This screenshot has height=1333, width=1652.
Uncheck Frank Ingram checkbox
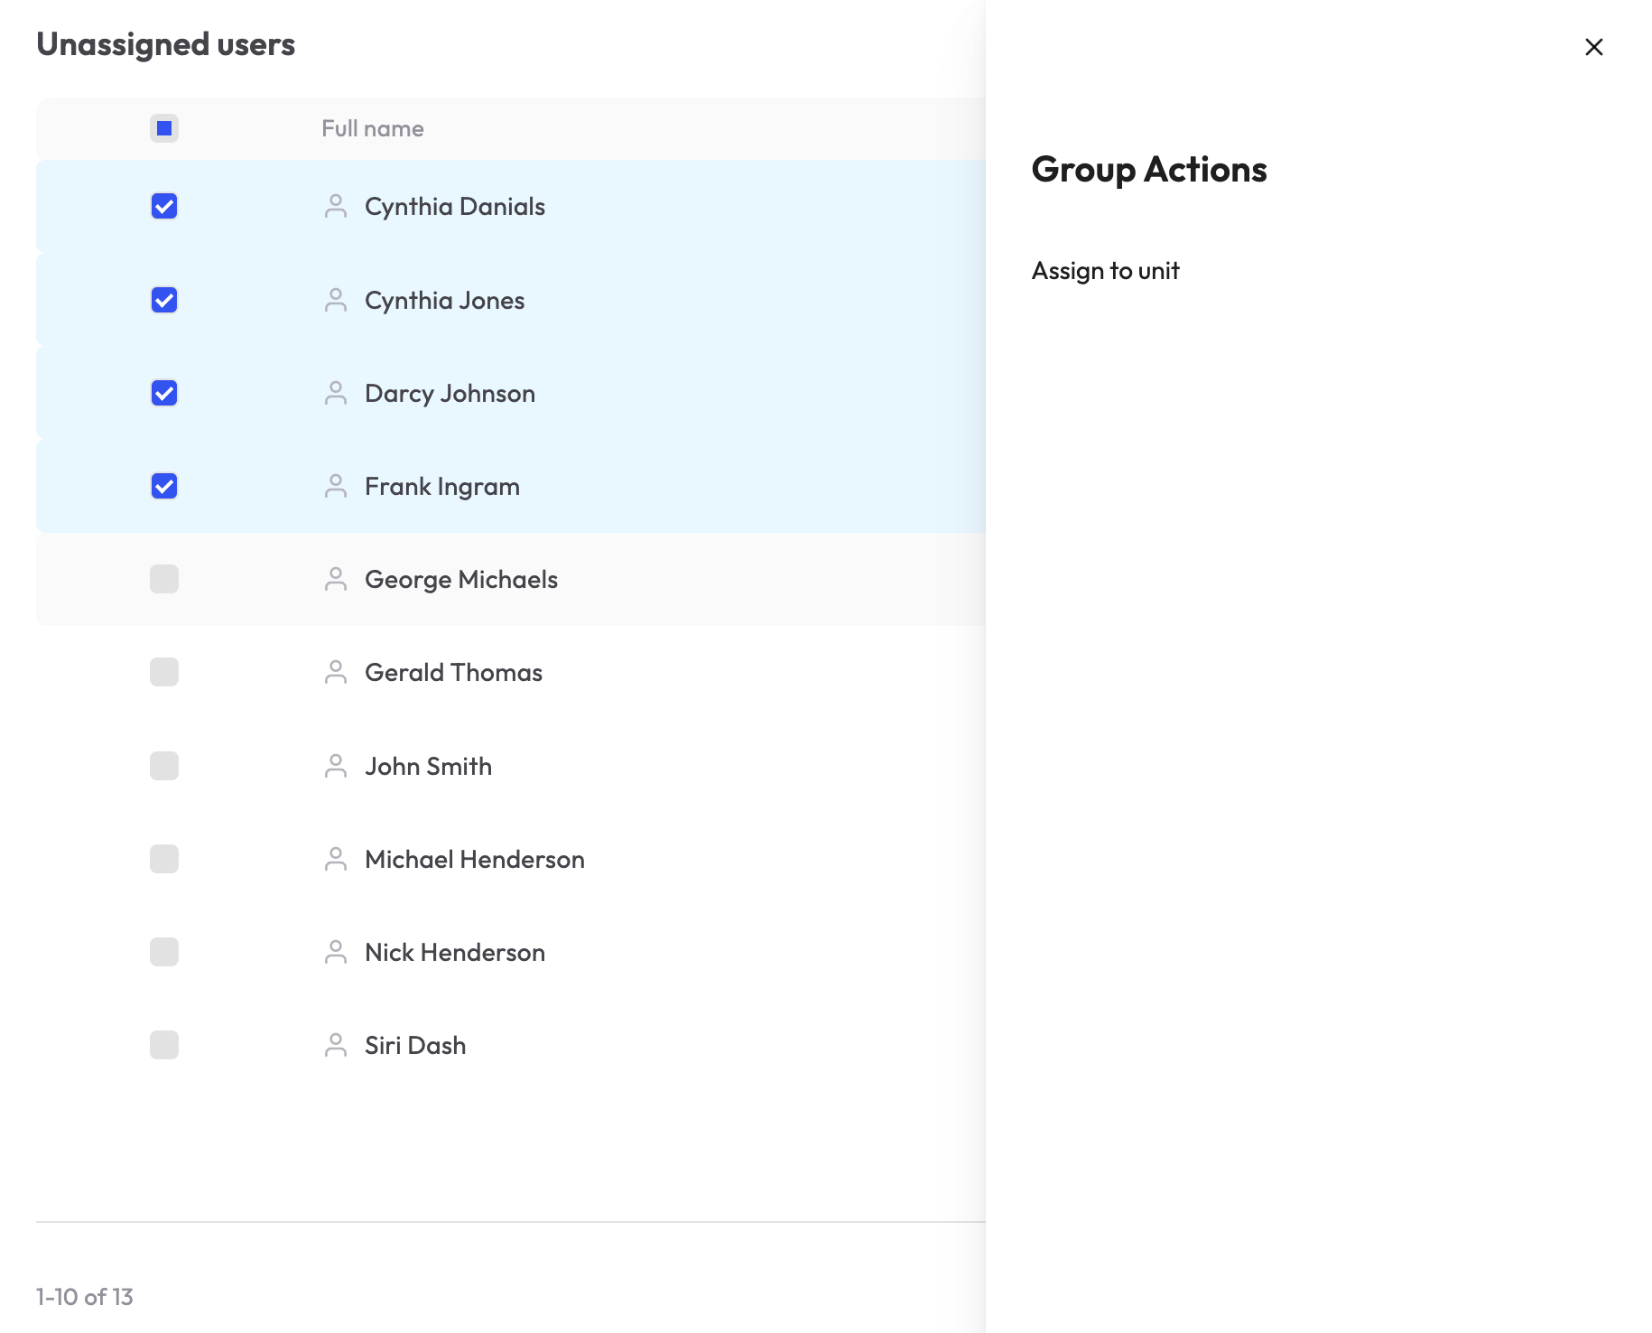[164, 486]
